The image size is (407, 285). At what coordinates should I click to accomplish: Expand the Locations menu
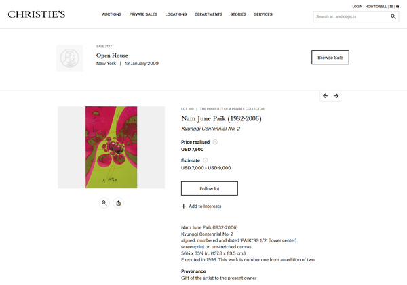tap(176, 14)
